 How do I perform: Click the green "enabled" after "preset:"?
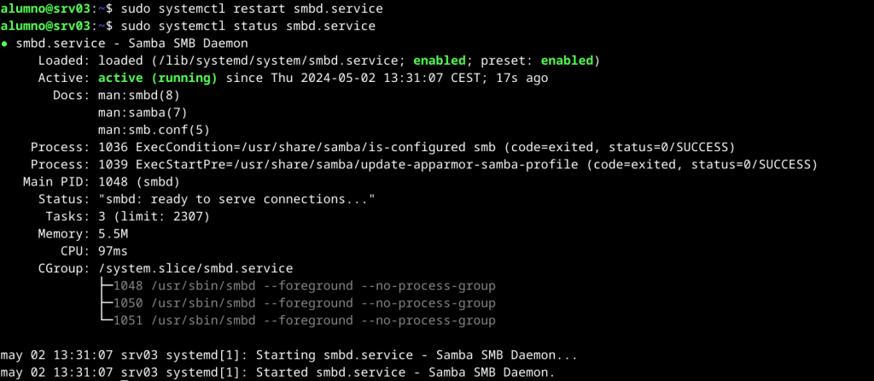point(567,61)
